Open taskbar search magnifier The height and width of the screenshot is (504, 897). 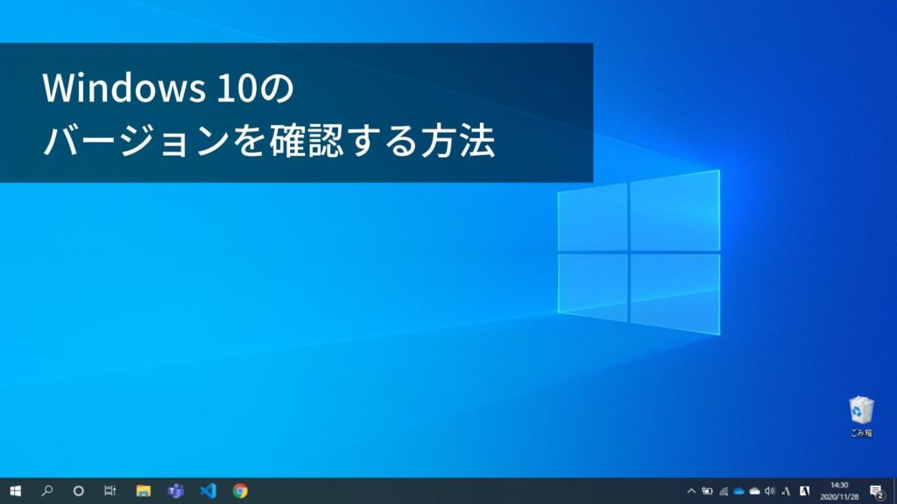47,491
